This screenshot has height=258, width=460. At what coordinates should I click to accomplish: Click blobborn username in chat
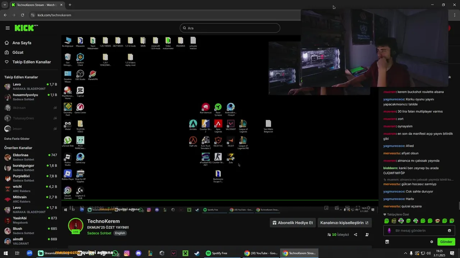390,168
